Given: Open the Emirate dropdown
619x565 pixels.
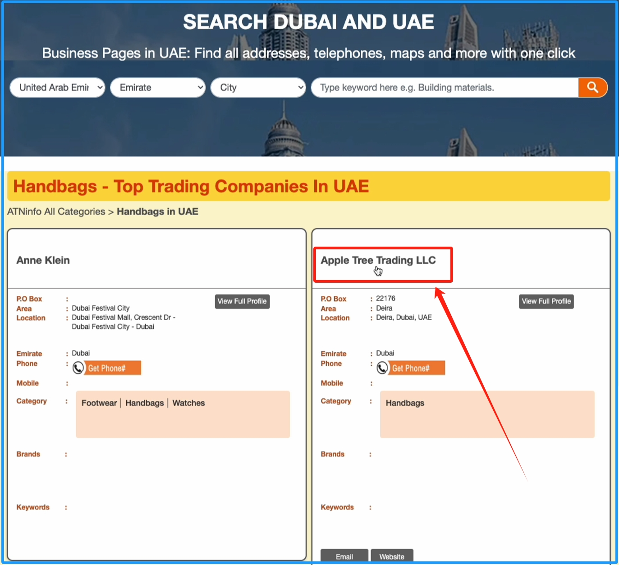Looking at the screenshot, I should coord(158,87).
